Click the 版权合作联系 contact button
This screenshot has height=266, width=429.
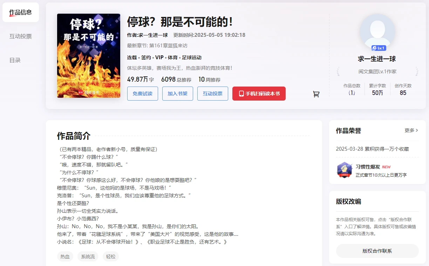coord(377,251)
